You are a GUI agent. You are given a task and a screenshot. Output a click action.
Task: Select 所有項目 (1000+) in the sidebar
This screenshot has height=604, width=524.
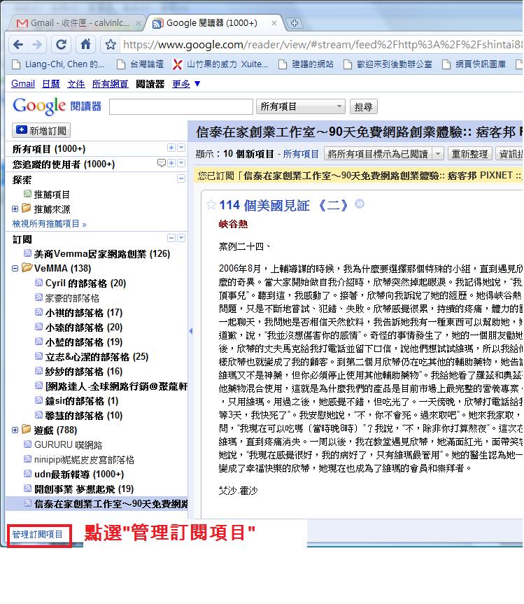(x=49, y=148)
